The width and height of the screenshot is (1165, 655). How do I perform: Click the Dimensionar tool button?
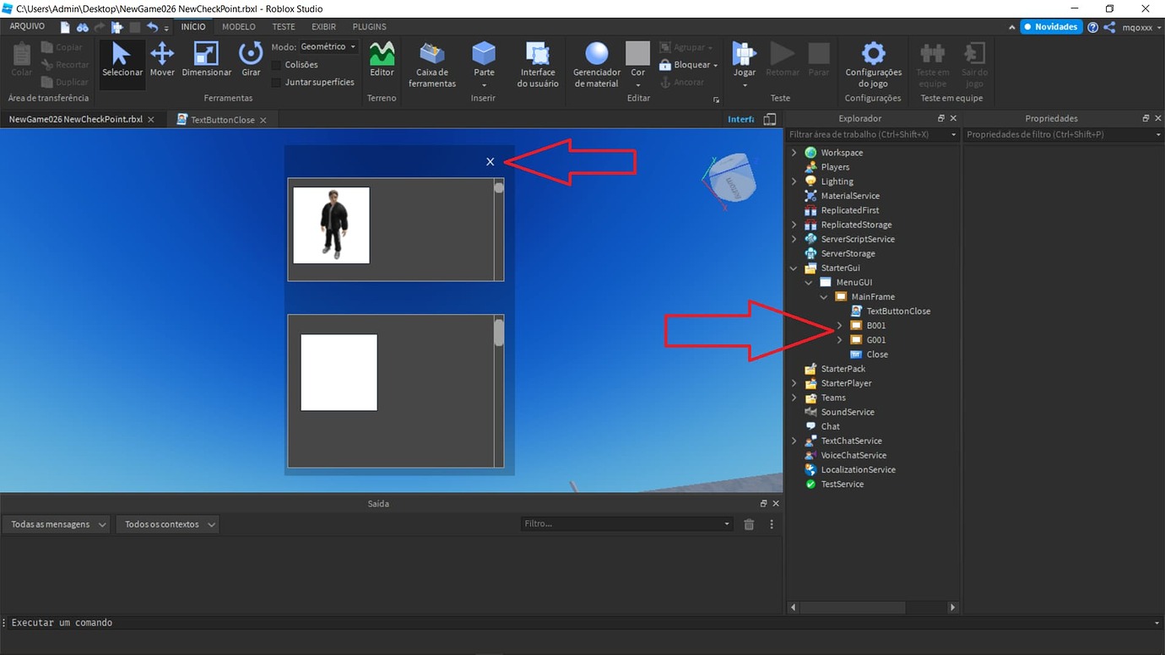point(206,59)
